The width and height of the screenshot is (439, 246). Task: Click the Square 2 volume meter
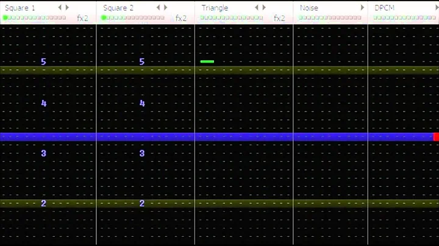point(133,18)
